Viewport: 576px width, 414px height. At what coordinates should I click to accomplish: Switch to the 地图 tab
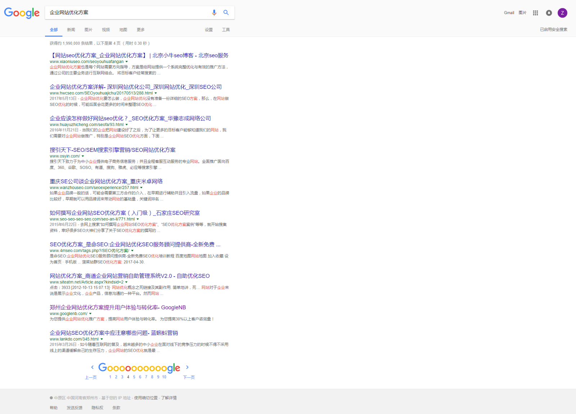[x=123, y=30]
